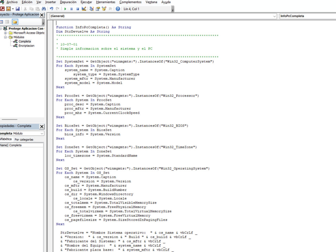
Task: Open the Insertar menu
Action: pyautogui.click(x=51, y=2)
